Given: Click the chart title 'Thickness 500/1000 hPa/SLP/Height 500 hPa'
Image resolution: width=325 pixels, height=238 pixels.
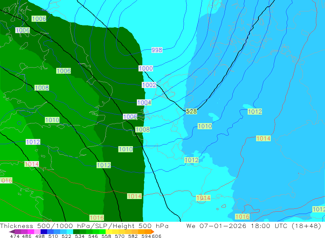Looking at the screenshot, I should tap(84, 226).
